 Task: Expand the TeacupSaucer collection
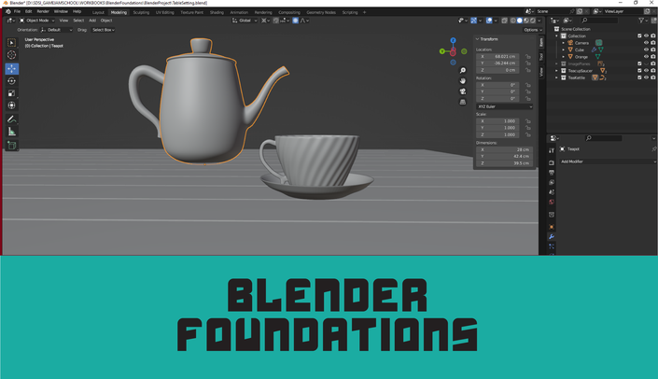click(x=557, y=71)
